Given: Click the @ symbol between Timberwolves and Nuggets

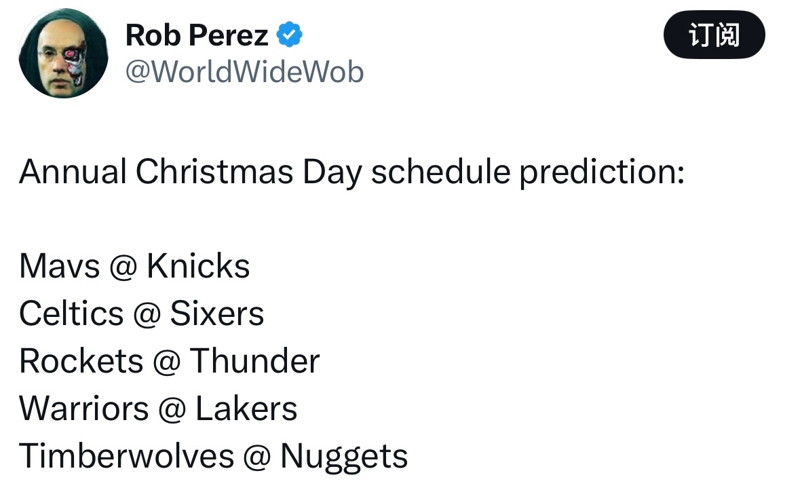Looking at the screenshot, I should point(257,458).
